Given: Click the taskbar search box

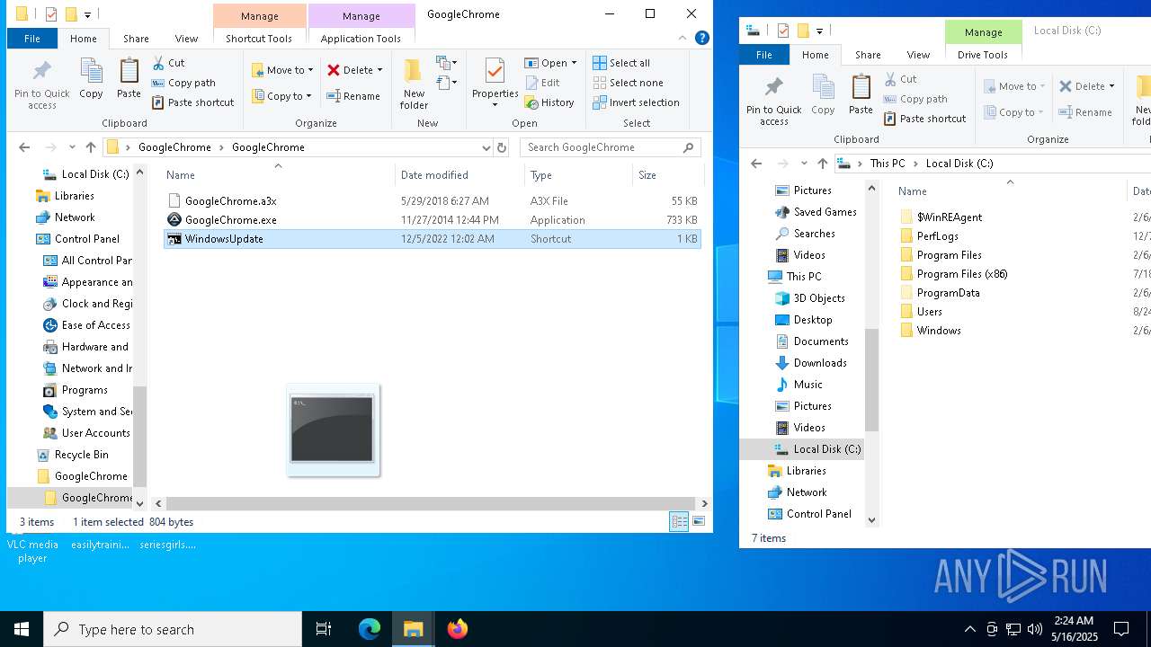Looking at the screenshot, I should click(173, 629).
